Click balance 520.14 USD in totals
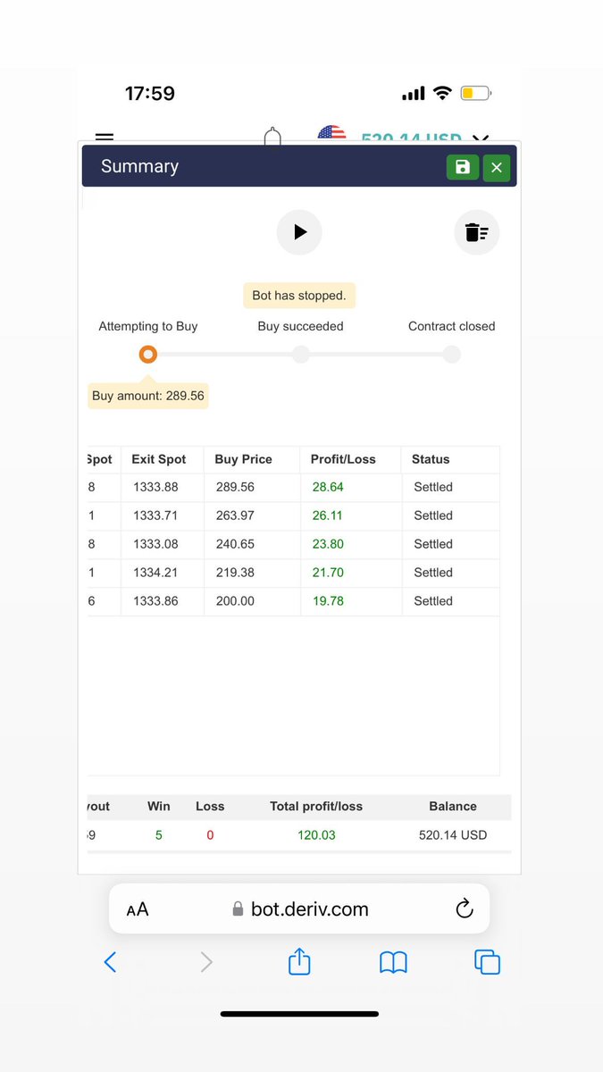 point(453,835)
